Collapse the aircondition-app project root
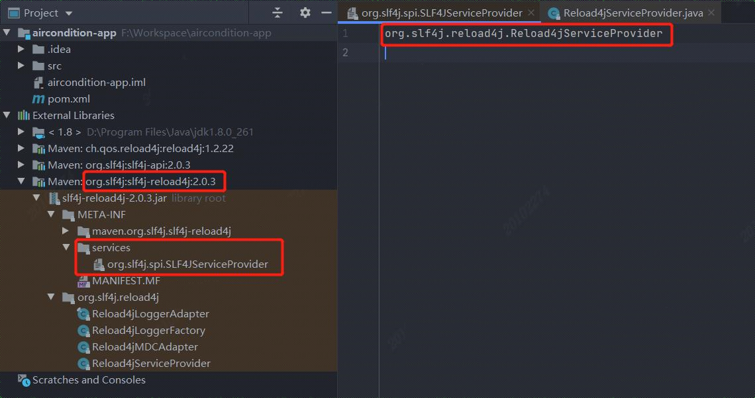The width and height of the screenshot is (755, 398). pyautogui.click(x=7, y=32)
